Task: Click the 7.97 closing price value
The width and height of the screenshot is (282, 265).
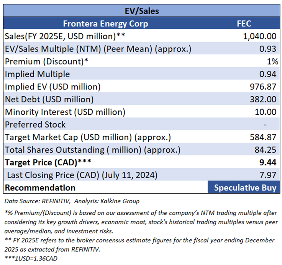Action: (x=268, y=175)
